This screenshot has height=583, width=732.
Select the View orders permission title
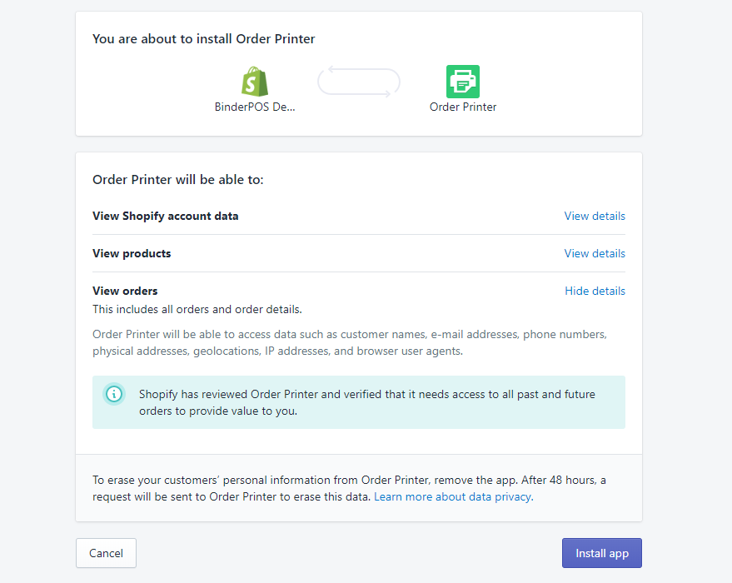(125, 291)
